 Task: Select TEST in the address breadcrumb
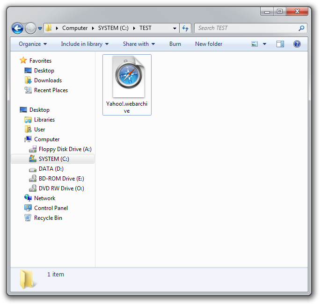[x=145, y=28]
